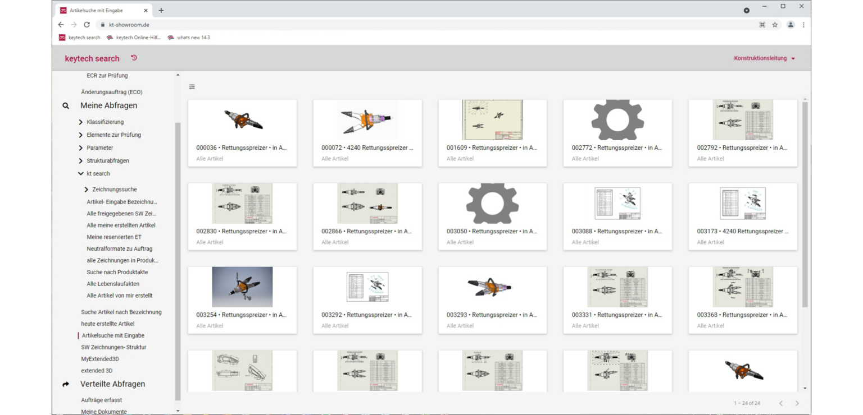863x415 pixels.
Task: Bookmark this page with the star icon
Action: (775, 25)
